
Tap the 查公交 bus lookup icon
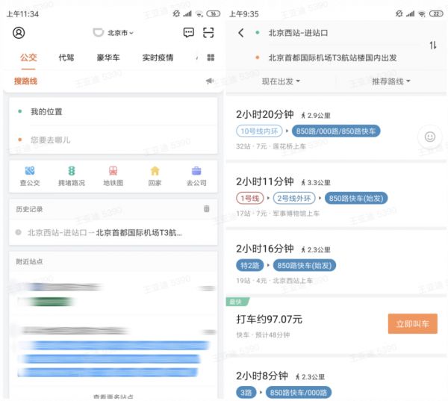pos(30,170)
